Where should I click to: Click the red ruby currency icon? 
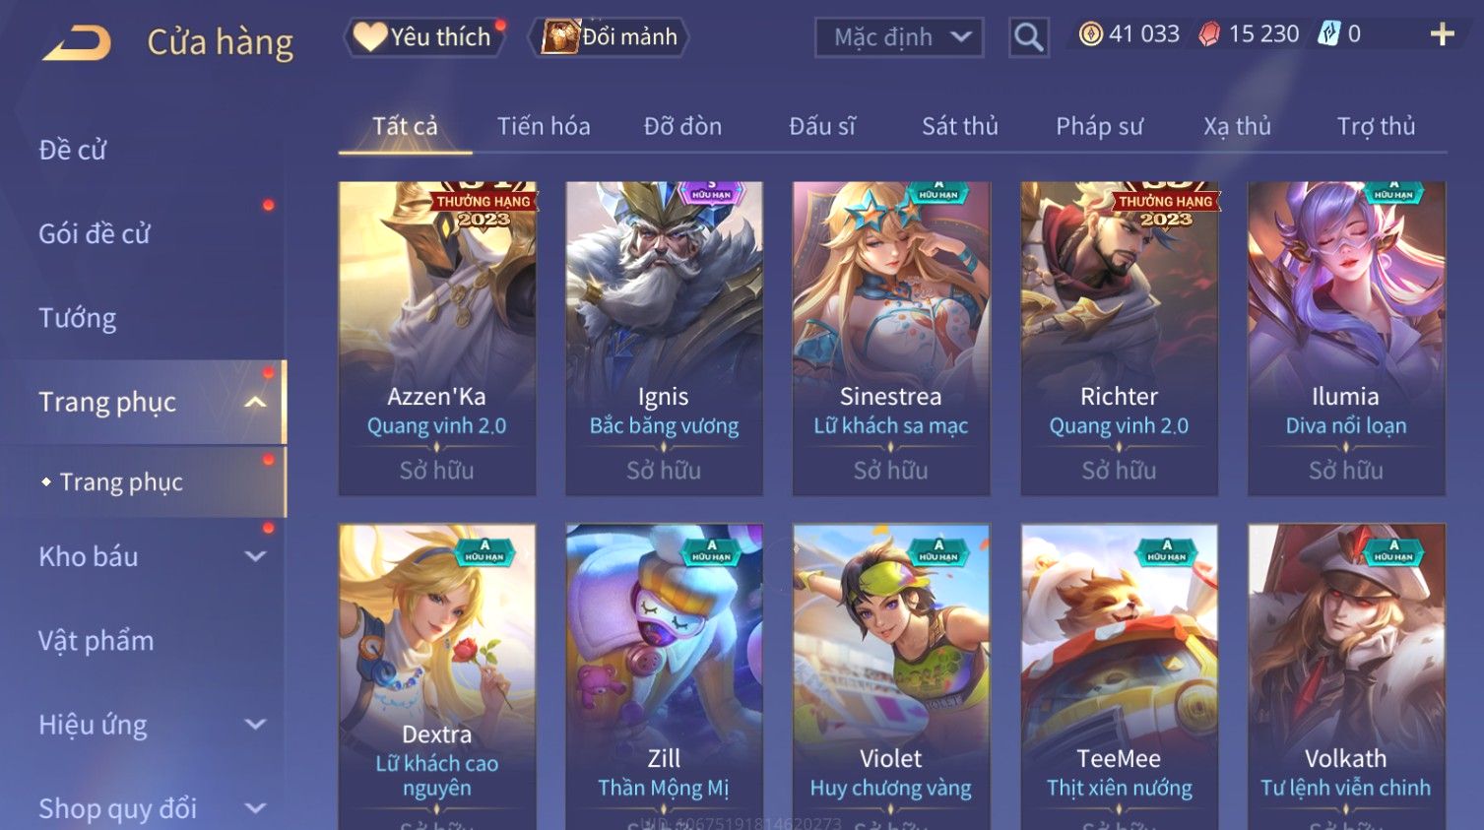(x=1209, y=34)
